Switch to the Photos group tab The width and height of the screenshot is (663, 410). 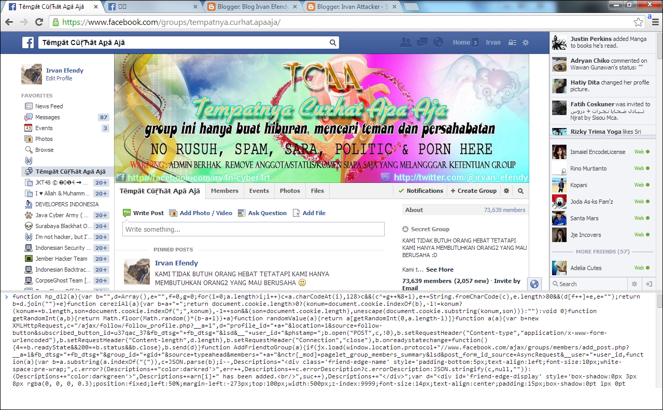point(290,191)
